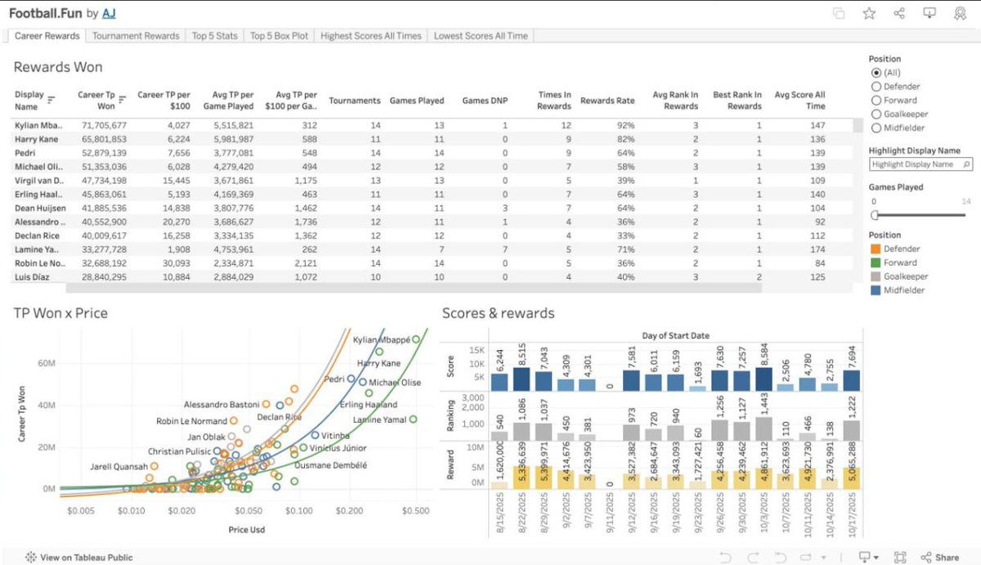Click the 10/3/2025 score bar labeled 8,584

(764, 379)
